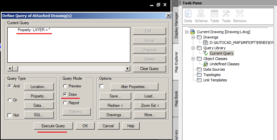Click the Alter Properties button
Image resolution: width=277 pixels, height=140 pixels.
134,87
